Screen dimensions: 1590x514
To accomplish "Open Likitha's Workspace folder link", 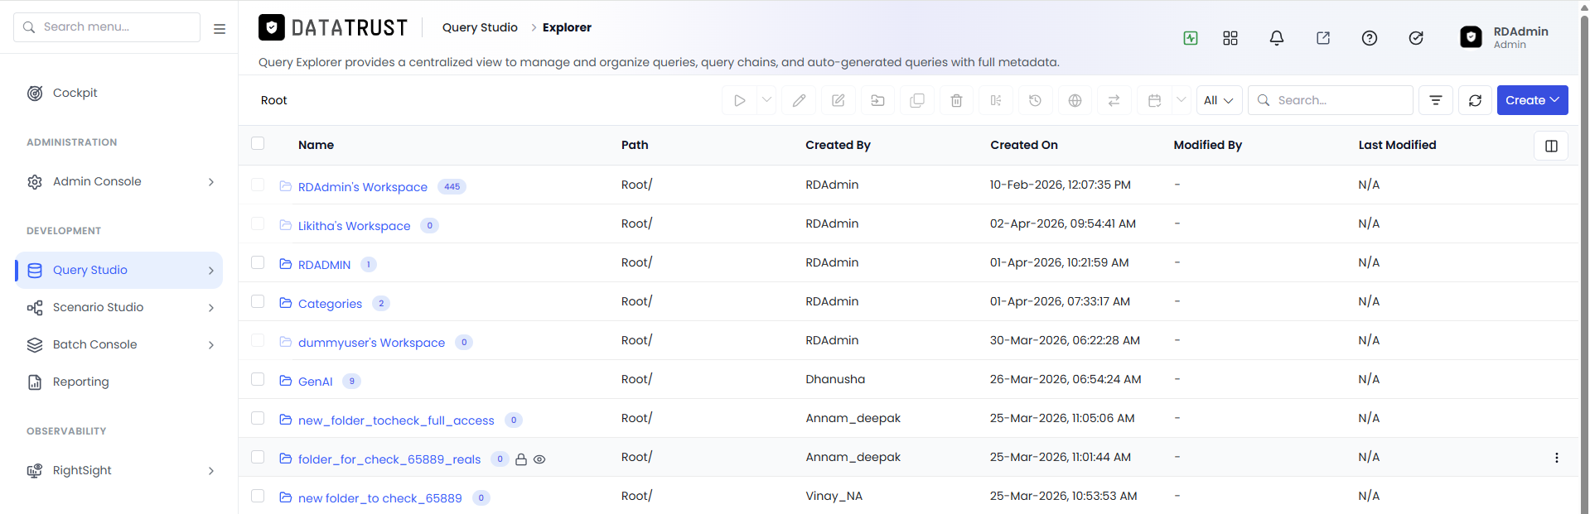I will coord(354,226).
